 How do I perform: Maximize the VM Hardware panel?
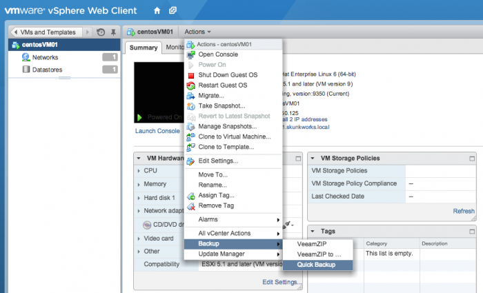pos(298,159)
